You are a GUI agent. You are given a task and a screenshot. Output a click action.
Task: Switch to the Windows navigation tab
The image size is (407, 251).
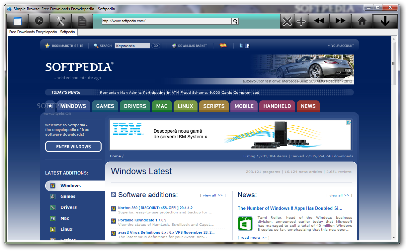[x=73, y=106]
